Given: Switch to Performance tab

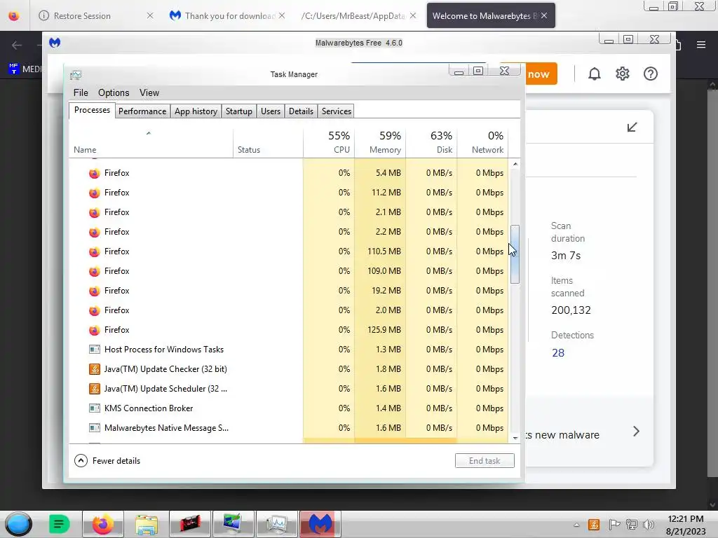Looking at the screenshot, I should tap(142, 111).
